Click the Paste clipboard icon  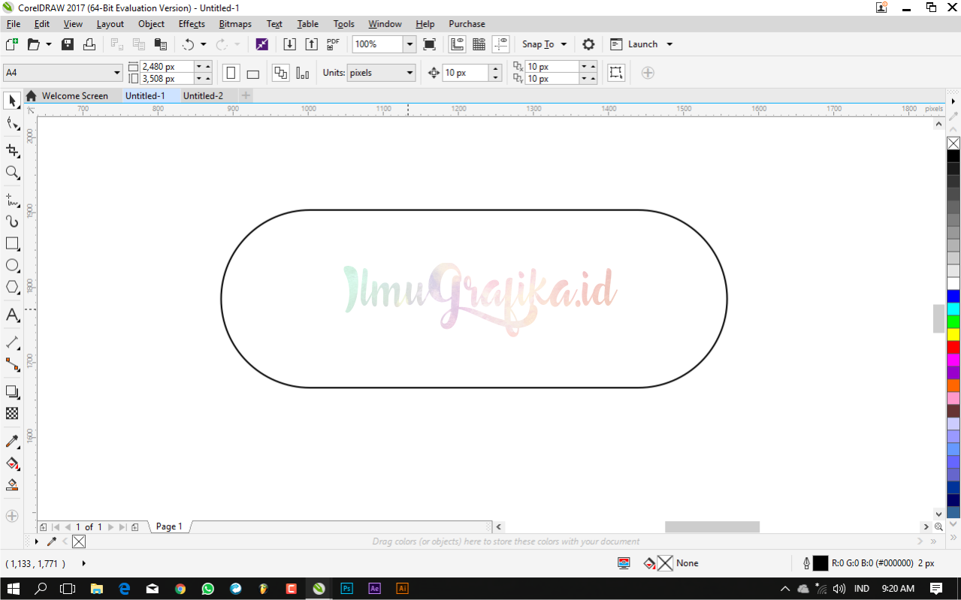coord(159,44)
